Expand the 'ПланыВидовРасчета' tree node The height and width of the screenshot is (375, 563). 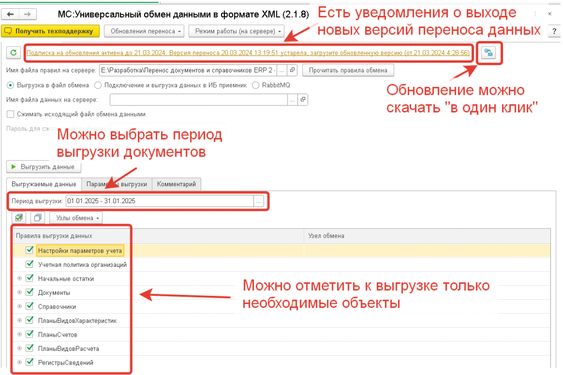click(x=19, y=349)
